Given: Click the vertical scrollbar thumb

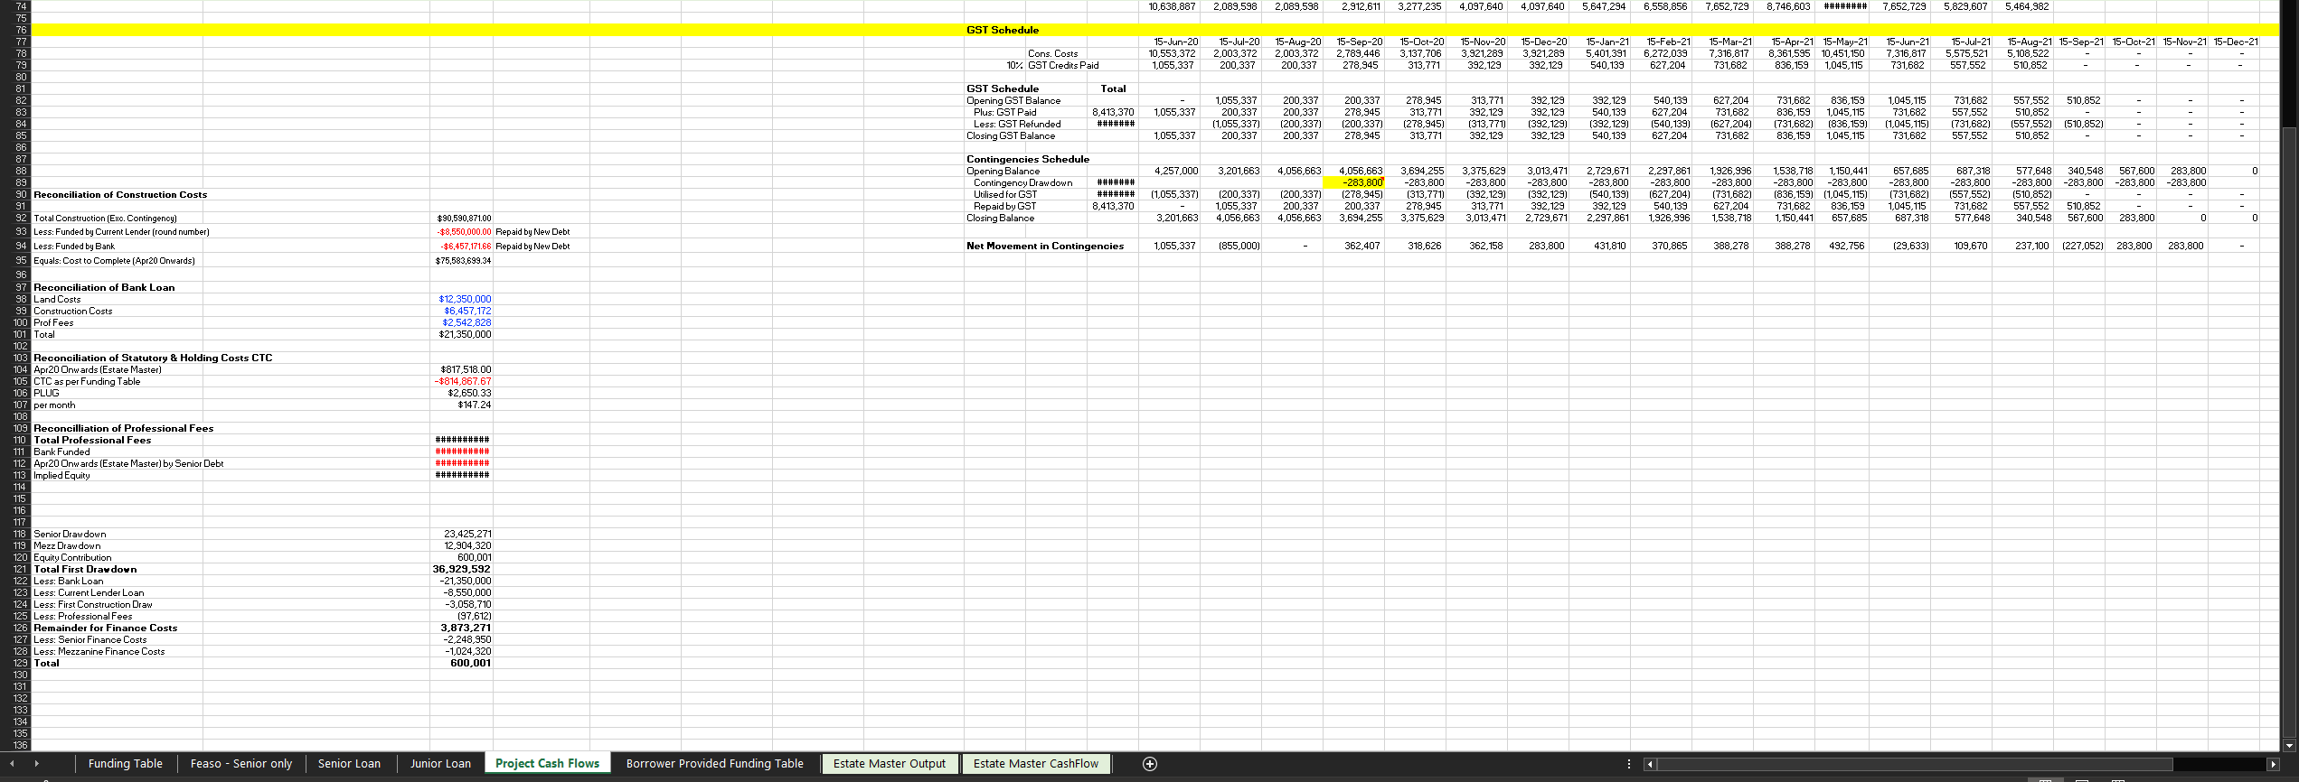Looking at the screenshot, I should pyautogui.click(x=2289, y=433).
